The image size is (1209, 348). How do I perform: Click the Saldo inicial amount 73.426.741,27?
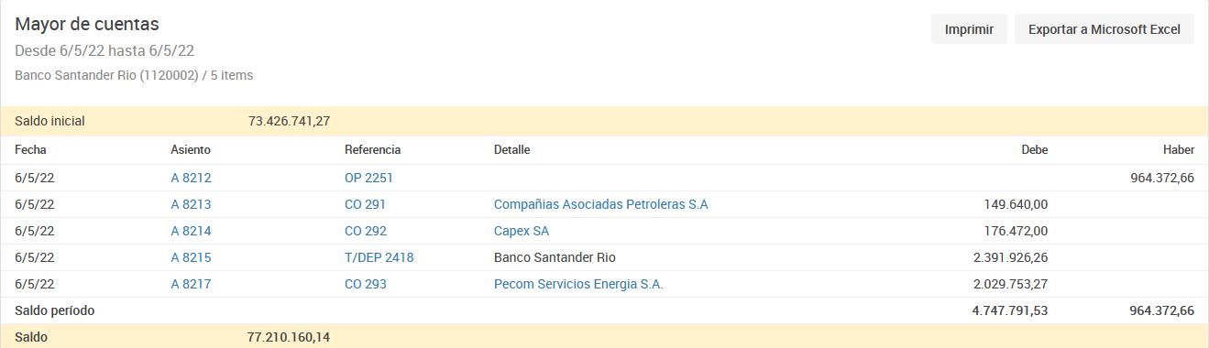[x=289, y=121]
